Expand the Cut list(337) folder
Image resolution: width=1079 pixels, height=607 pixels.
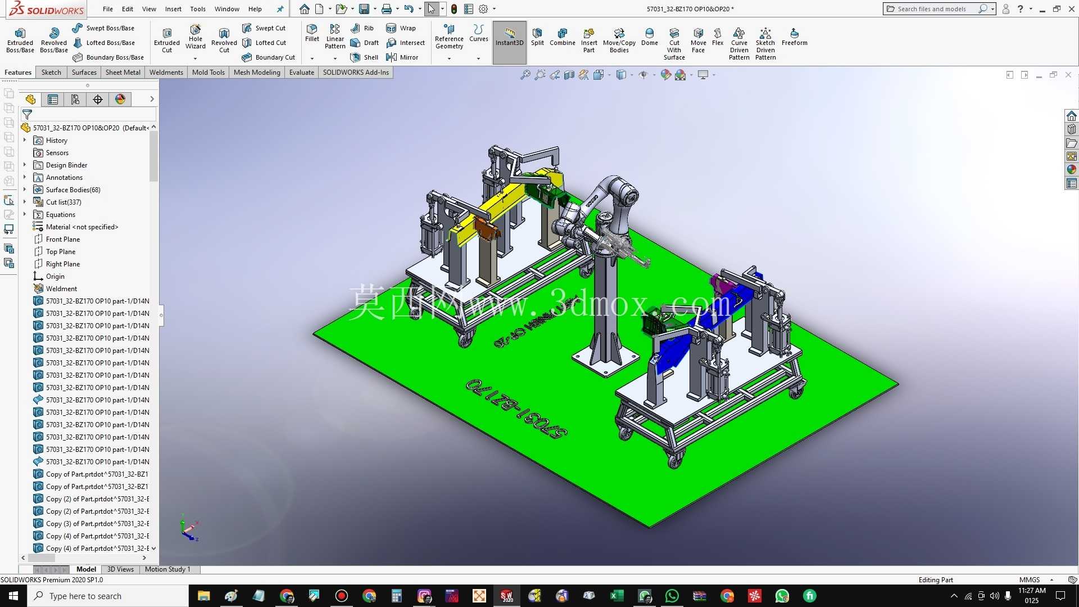[25, 202]
